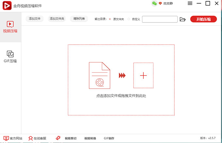Open the Official Website (官方网站) link
Image resolution: width=222 pixels, height=143 pixels.
click(13, 138)
